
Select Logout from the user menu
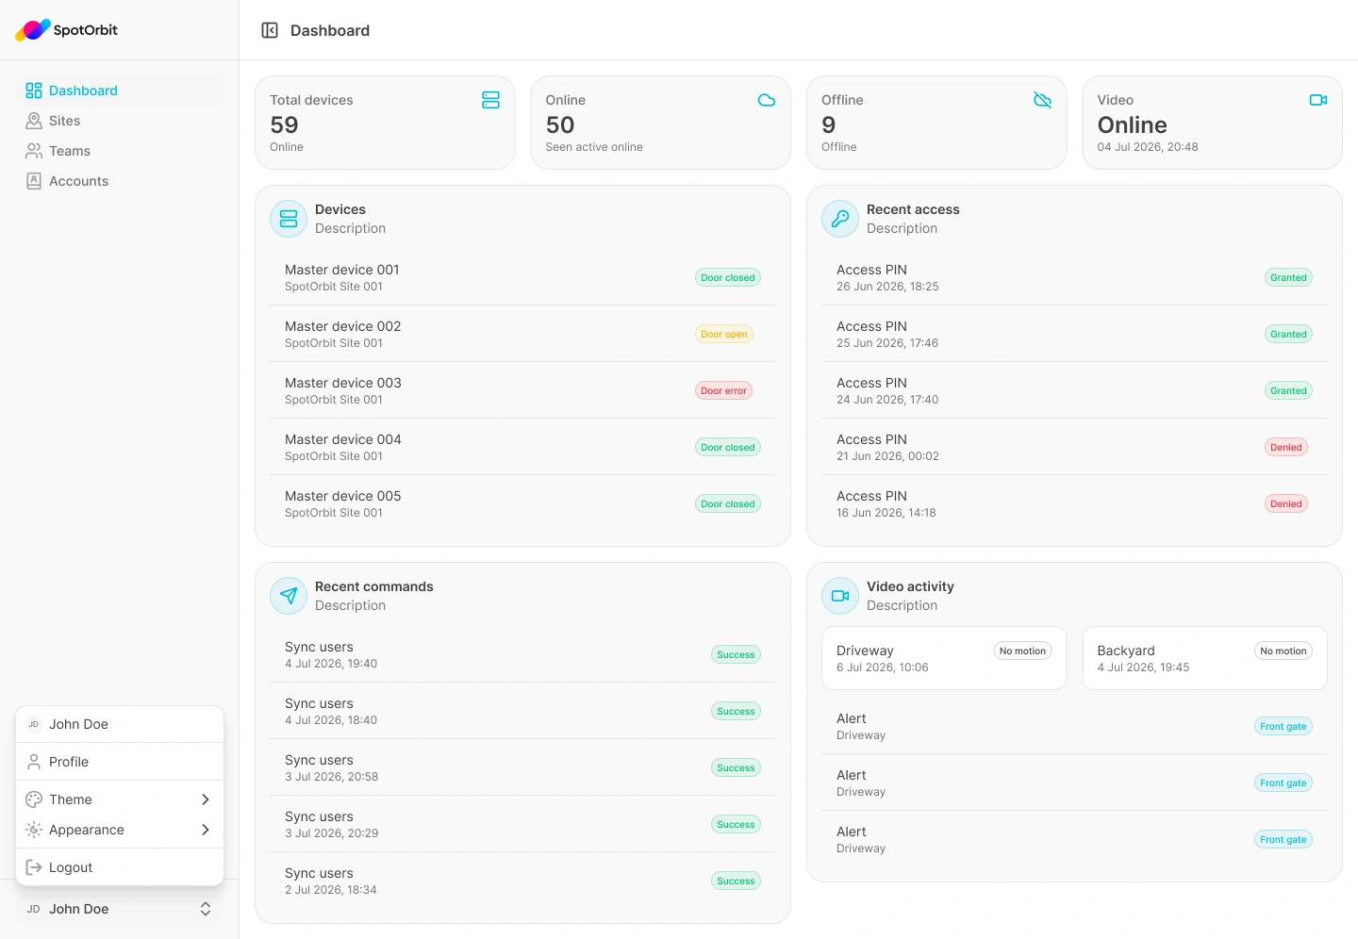[x=120, y=867]
